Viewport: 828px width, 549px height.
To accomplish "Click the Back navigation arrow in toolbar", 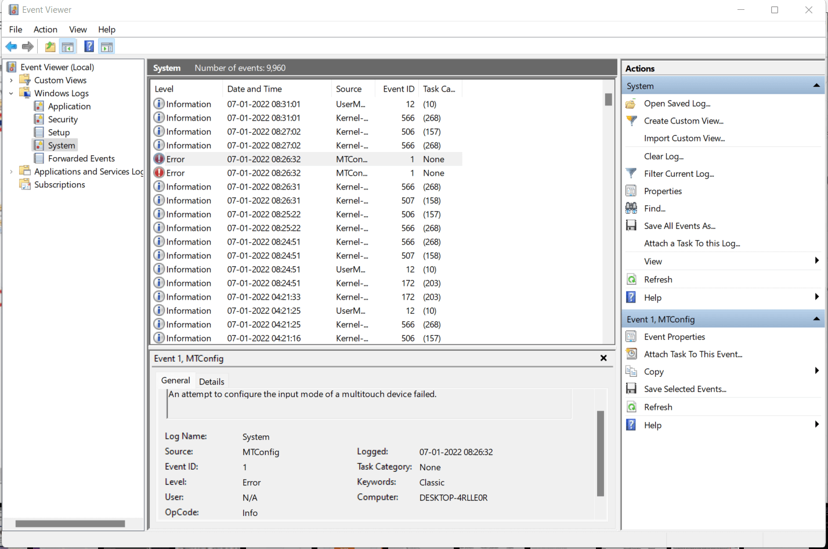I will [11, 46].
